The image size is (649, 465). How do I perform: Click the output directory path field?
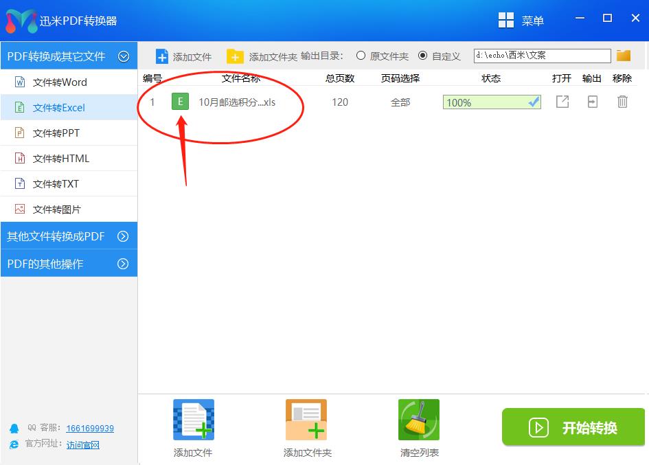[542, 56]
